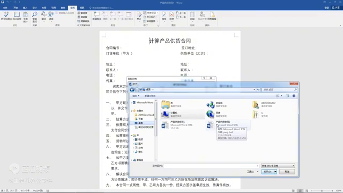This screenshot has width=343, height=193.
Task: Click the Word Count (字数统计) icon
Action: click(x=26, y=17)
